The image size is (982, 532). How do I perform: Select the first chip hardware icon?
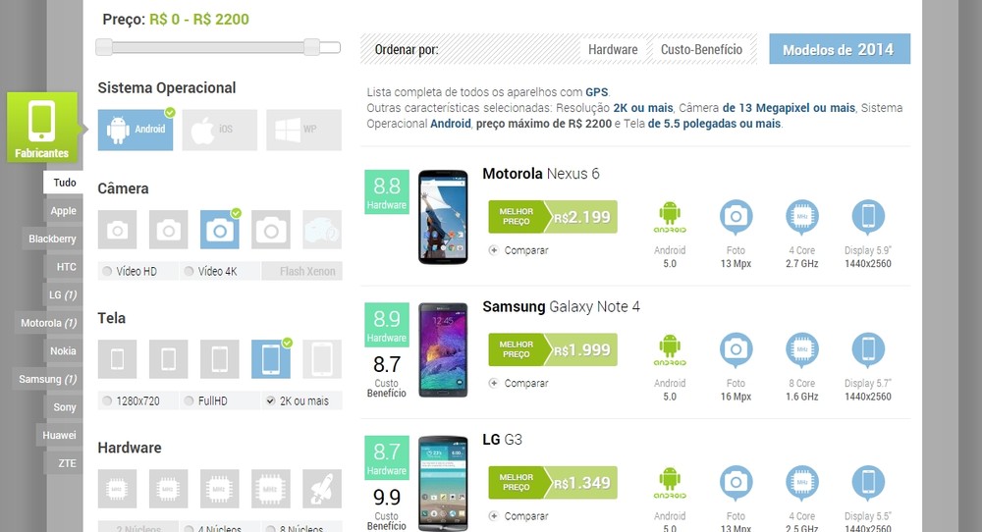coord(117,489)
